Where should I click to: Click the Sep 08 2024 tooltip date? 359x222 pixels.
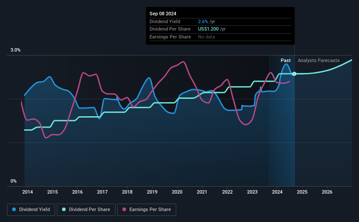pos(163,14)
